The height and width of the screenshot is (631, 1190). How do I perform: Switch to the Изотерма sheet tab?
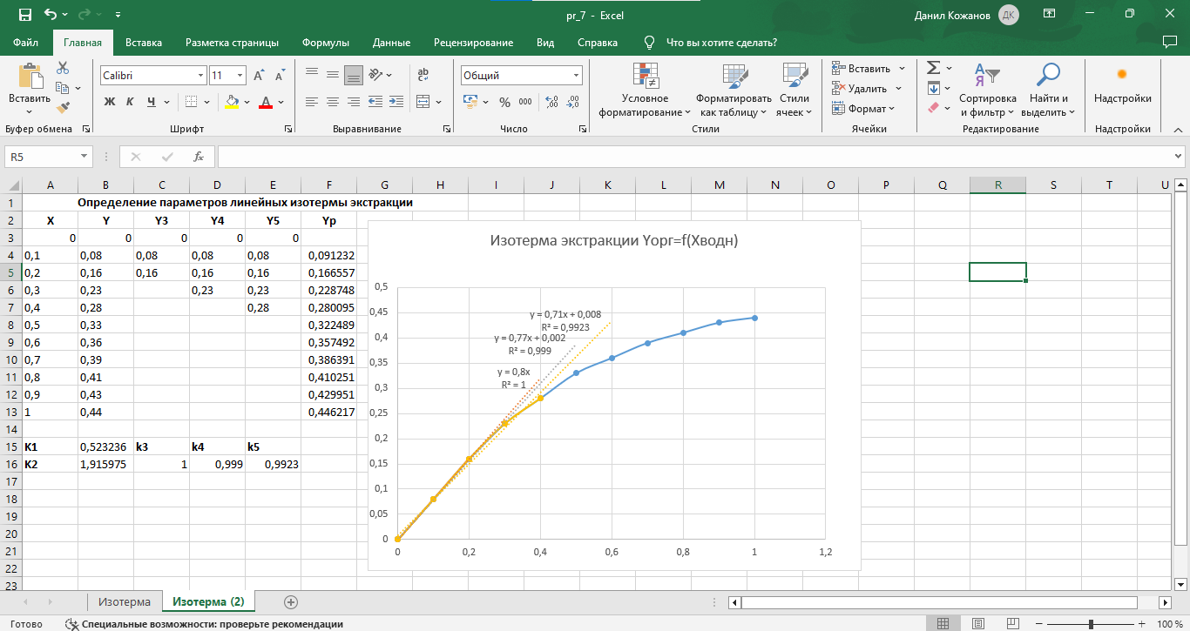(124, 602)
